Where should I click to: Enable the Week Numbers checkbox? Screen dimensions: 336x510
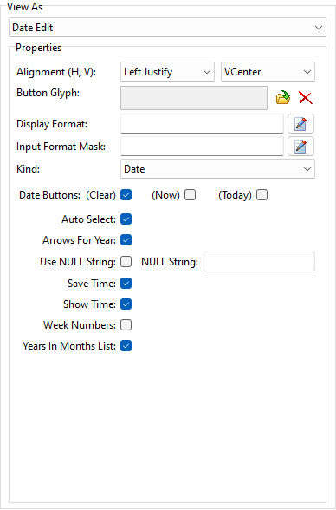pos(126,325)
